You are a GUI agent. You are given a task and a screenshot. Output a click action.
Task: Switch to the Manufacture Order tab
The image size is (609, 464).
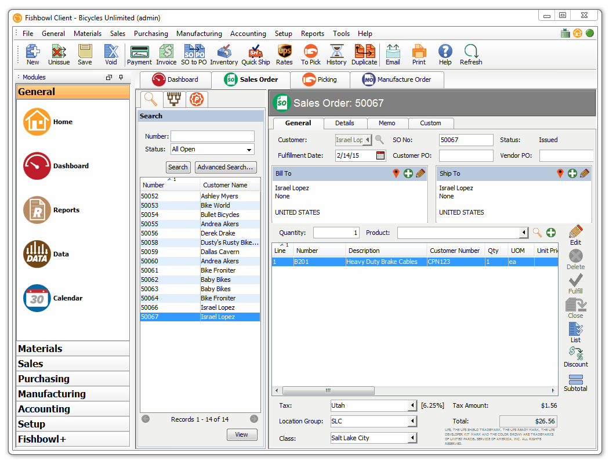pos(397,79)
